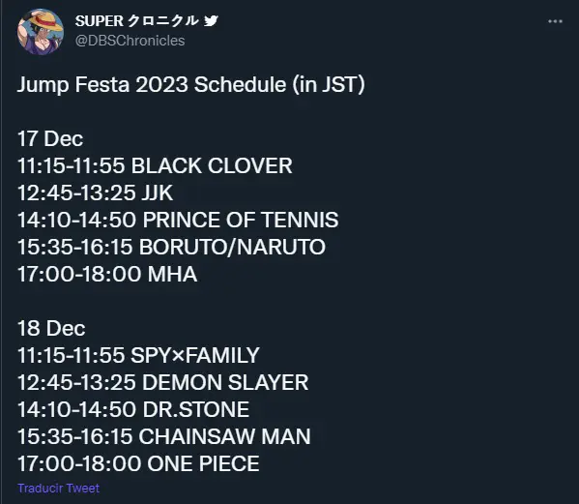This screenshot has height=504, width=579.
Task: Click the Twitter bird icon beside the name
Action: [211, 20]
